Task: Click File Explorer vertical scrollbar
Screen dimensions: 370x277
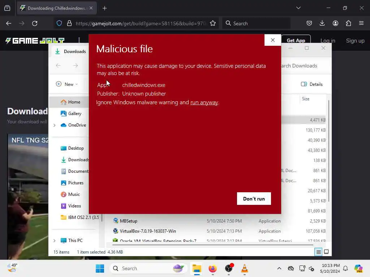Action: click(x=328, y=151)
